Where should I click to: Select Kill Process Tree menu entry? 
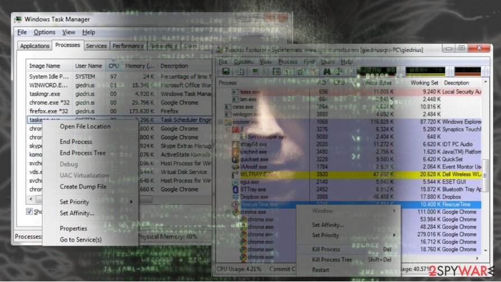[x=332, y=260]
